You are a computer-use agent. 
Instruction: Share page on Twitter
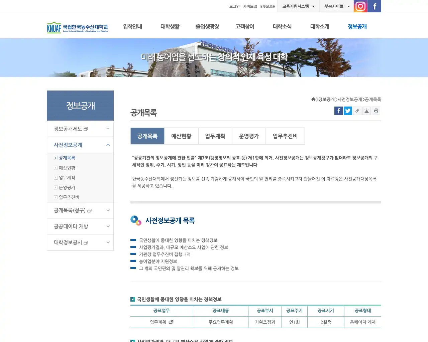348,111
